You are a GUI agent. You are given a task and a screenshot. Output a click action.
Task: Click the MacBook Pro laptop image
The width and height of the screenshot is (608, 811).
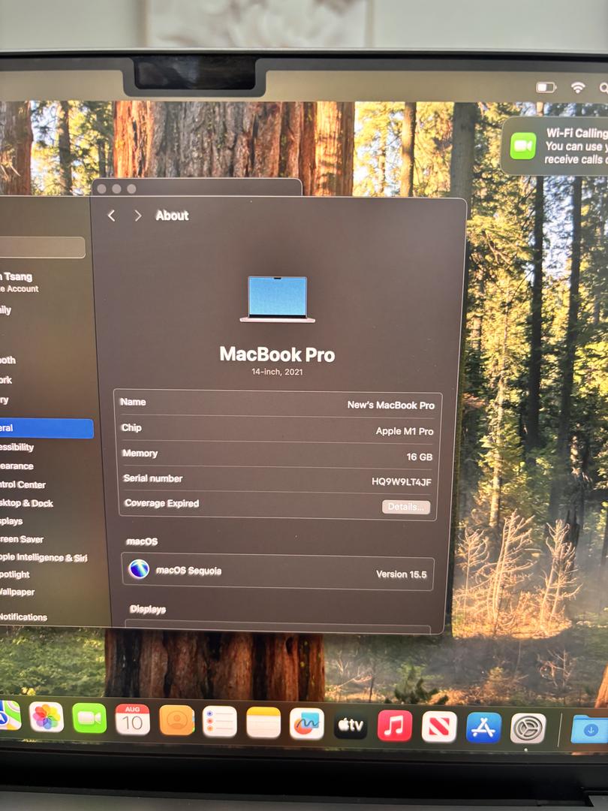click(278, 300)
